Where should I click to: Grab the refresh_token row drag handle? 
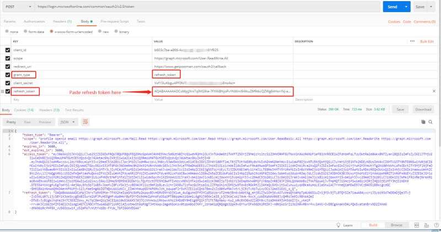(x=3, y=91)
